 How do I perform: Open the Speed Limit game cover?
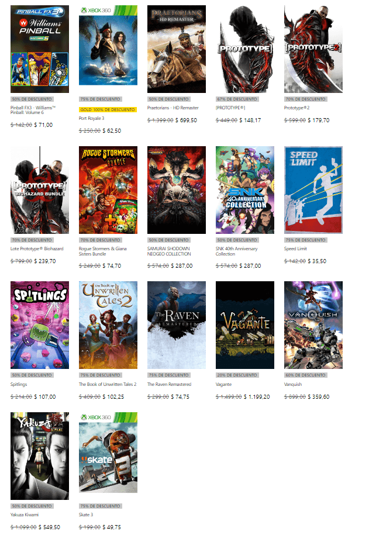[x=313, y=190]
